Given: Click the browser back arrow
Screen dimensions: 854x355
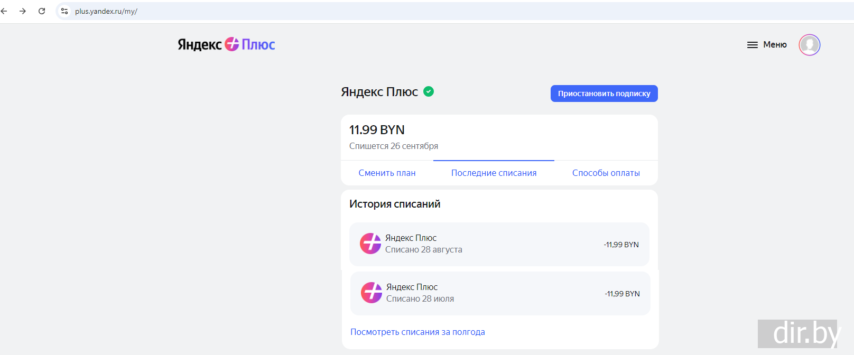Looking at the screenshot, I should (x=4, y=11).
